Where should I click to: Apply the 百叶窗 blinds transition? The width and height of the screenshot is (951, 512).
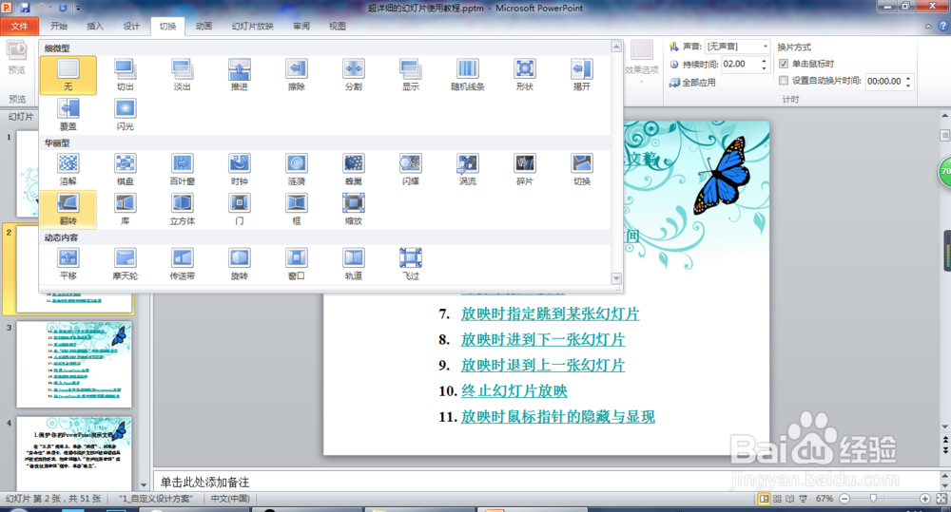click(x=182, y=170)
